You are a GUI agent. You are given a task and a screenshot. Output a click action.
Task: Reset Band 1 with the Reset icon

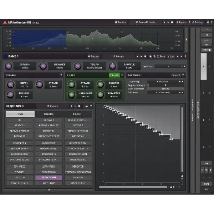point(161,56)
